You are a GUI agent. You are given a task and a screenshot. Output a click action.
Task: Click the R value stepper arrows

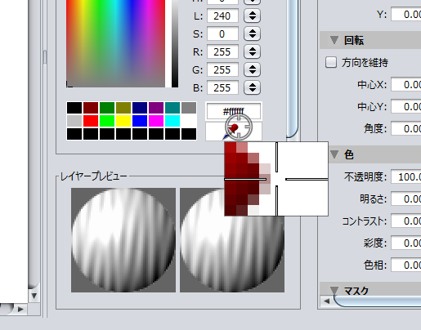point(252,51)
